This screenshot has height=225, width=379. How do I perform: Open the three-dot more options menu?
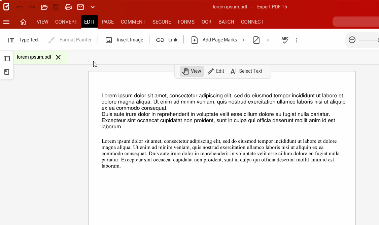pos(296,40)
